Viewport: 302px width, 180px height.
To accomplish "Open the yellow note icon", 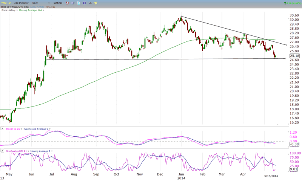I will tap(96, 3).
